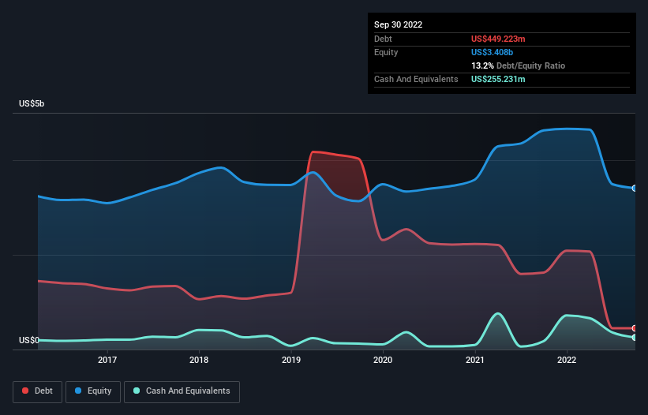
Task: Click the 2018 x-axis label
Action: (x=199, y=360)
